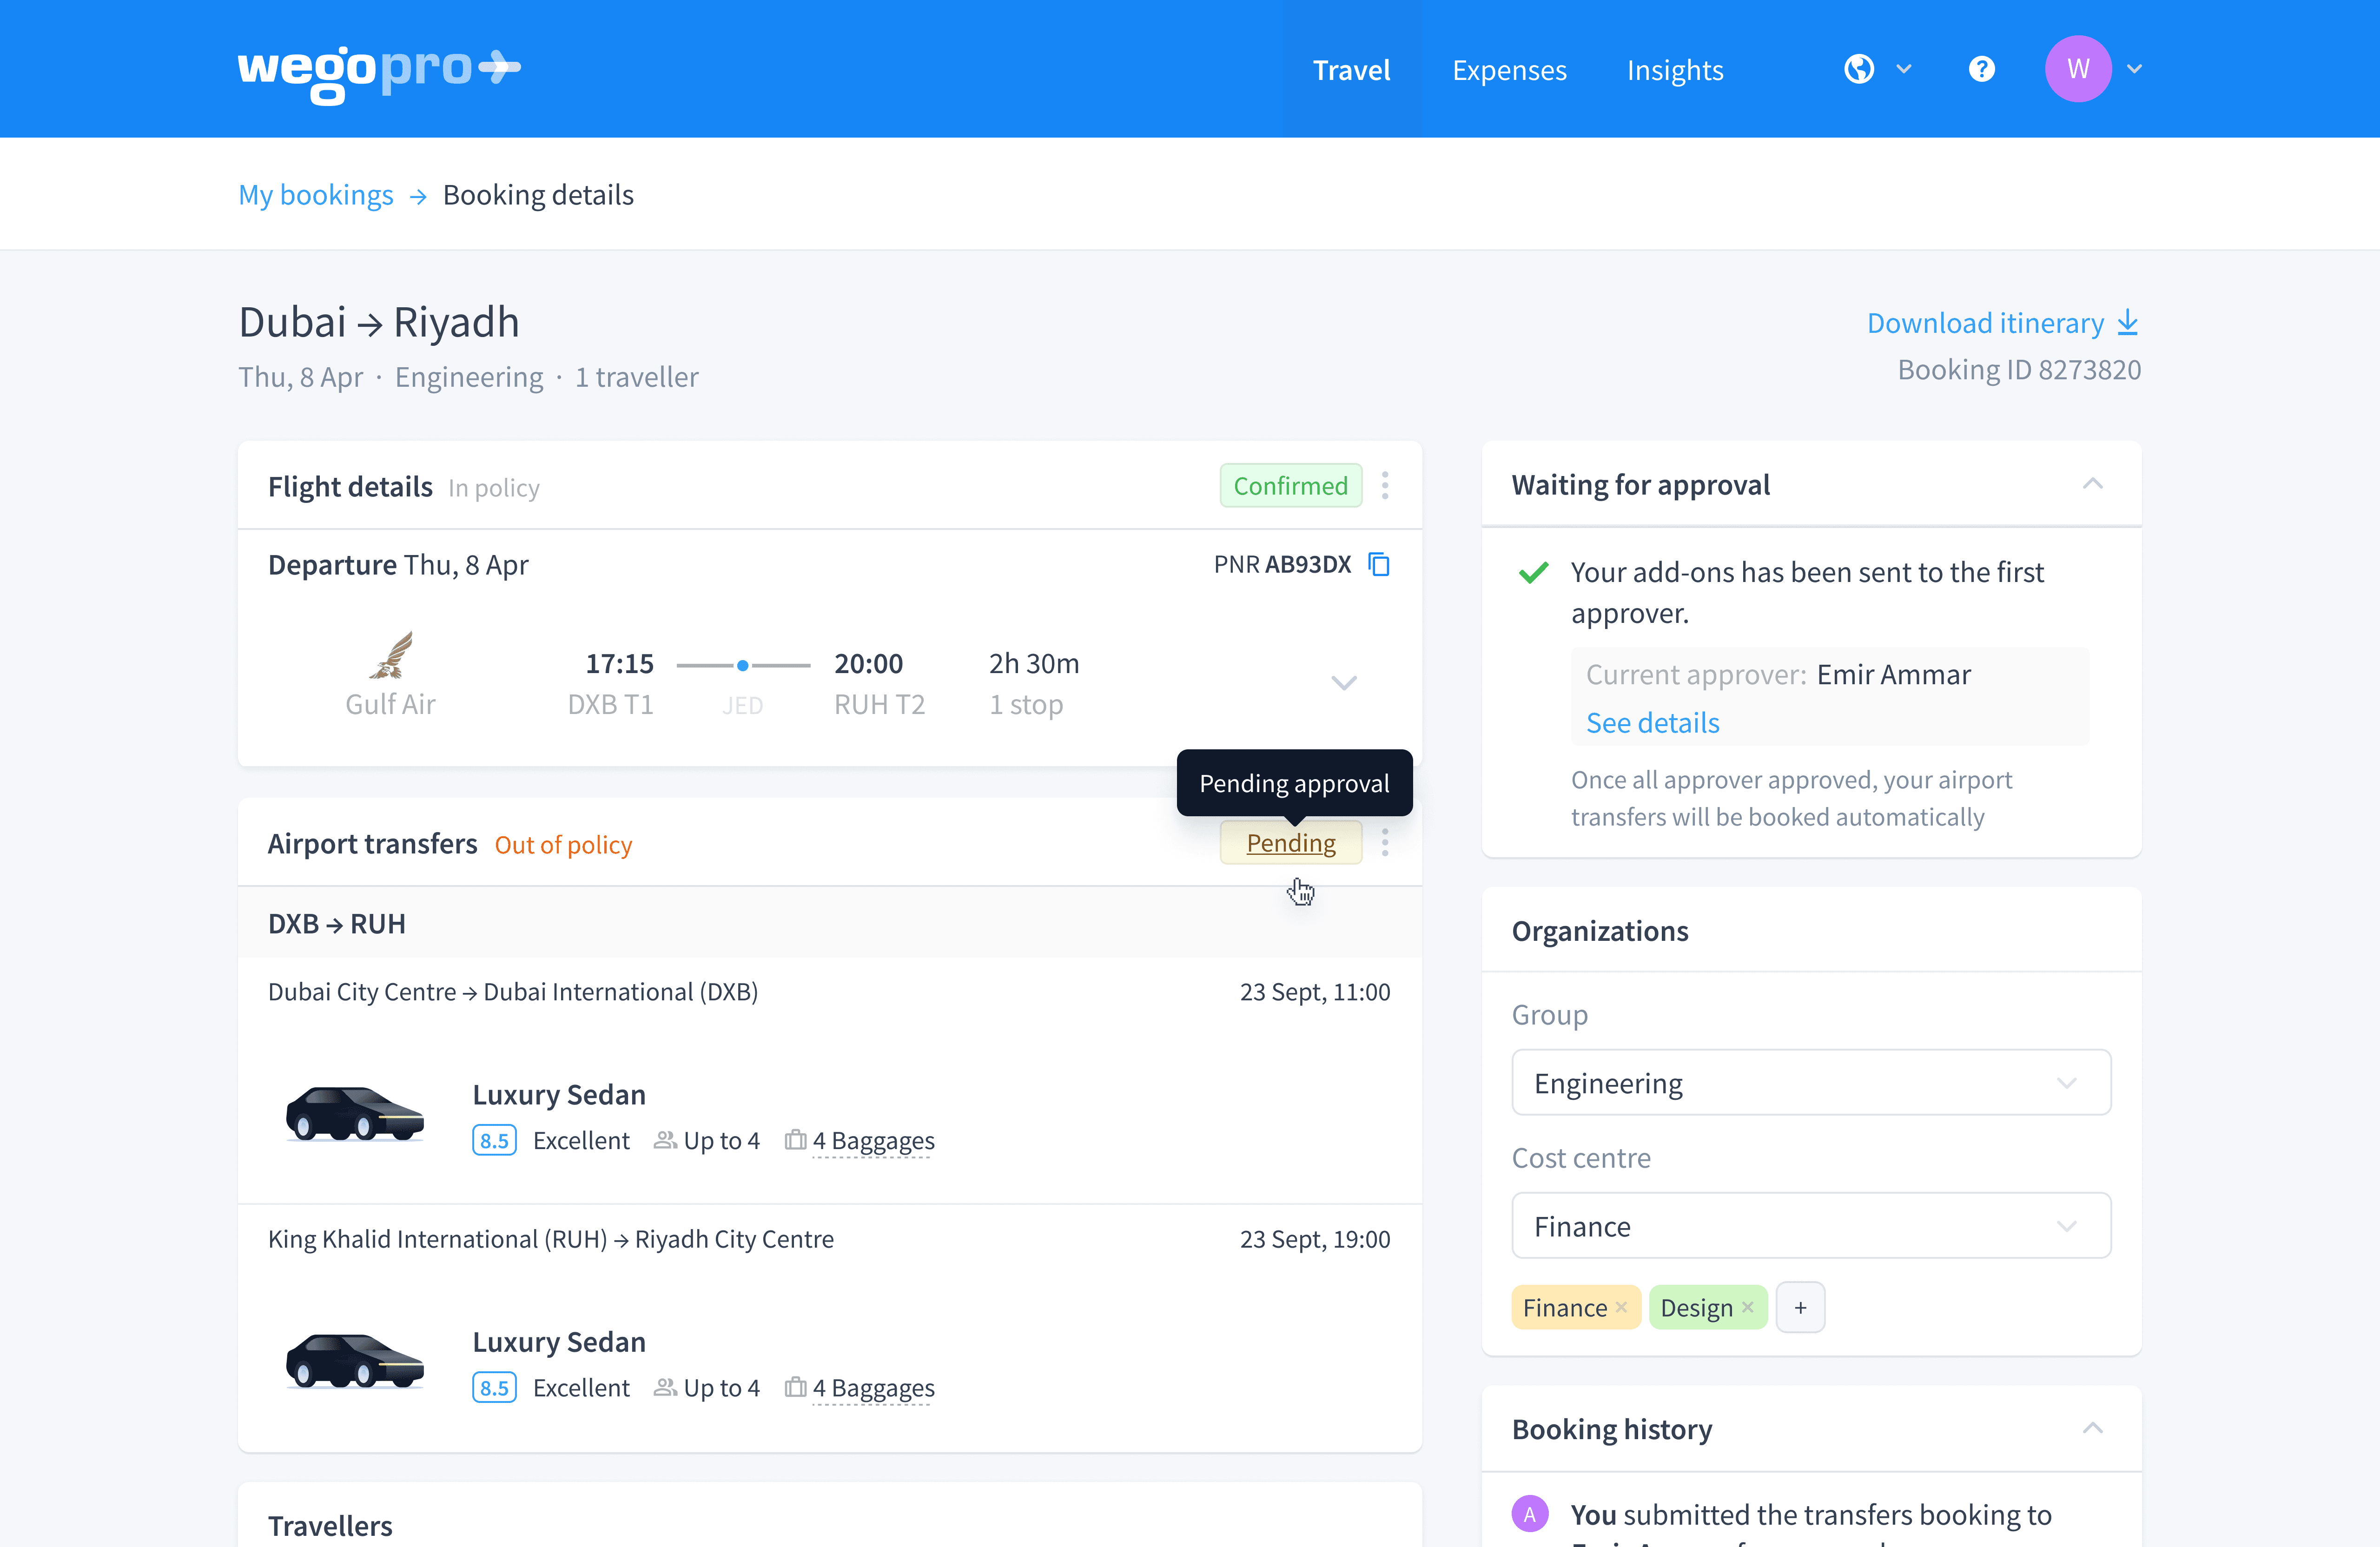Click the Booking details breadcrumb
Screen dimensions: 2380x1547
(x=538, y=195)
